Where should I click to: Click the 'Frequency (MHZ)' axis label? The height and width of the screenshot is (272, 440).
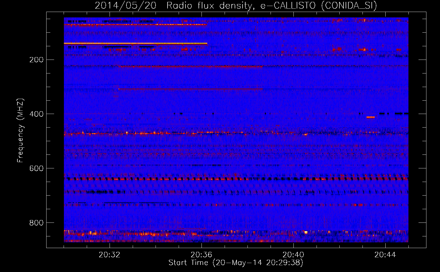tap(20, 131)
